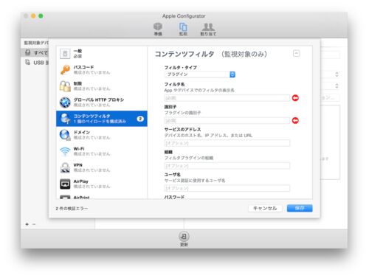Click the red error arrow beside フィルタ名 field
The width and height of the screenshot is (369, 278).
click(x=295, y=98)
